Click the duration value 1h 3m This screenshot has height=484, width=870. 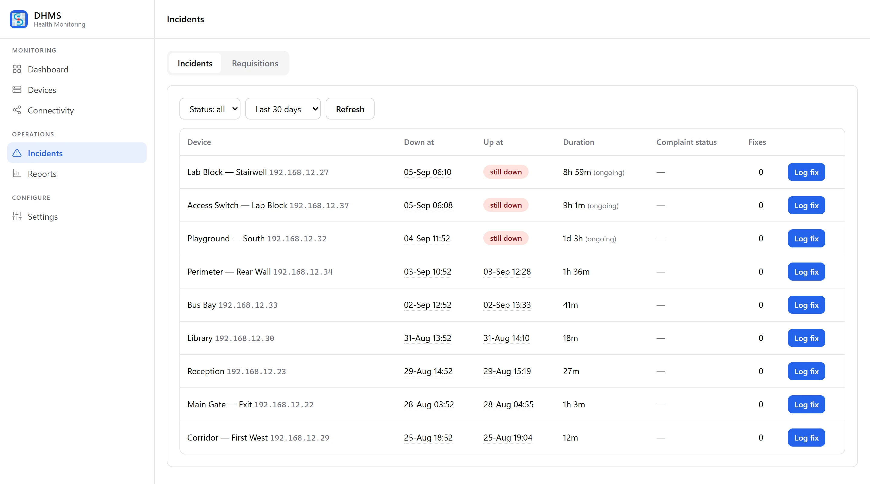tap(574, 404)
